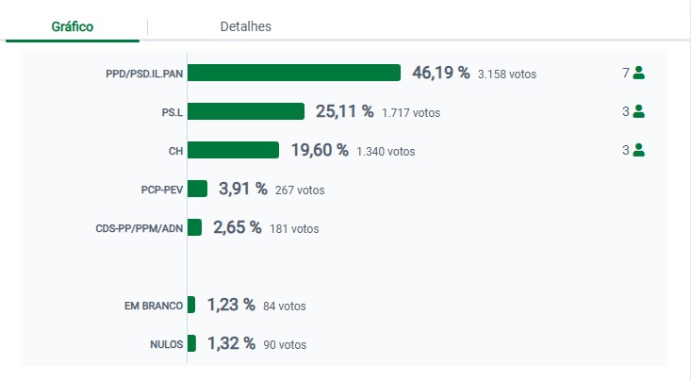
Task: Select the Gráfico tab
Action: coord(72,26)
